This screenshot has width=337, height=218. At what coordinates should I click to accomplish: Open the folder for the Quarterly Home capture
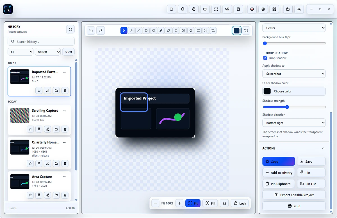coord(56,163)
